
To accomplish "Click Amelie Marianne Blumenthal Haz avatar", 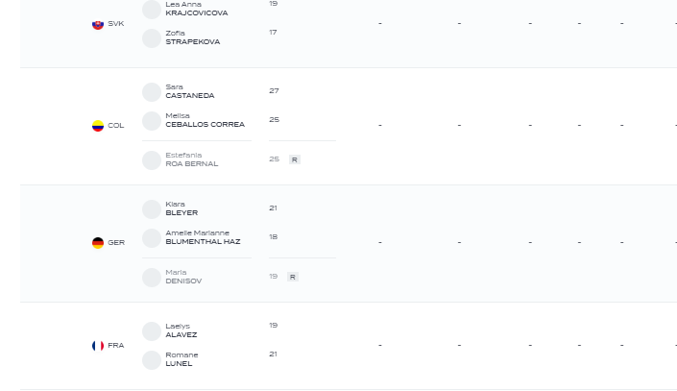I will (x=152, y=238).
